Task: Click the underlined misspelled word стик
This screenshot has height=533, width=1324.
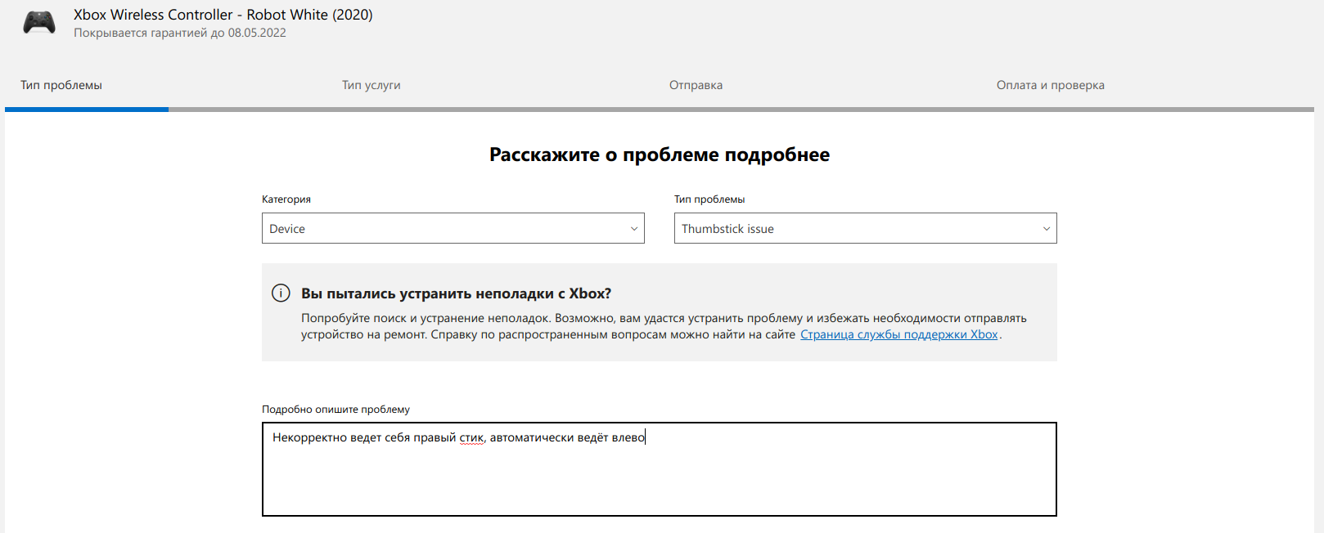Action: click(471, 438)
